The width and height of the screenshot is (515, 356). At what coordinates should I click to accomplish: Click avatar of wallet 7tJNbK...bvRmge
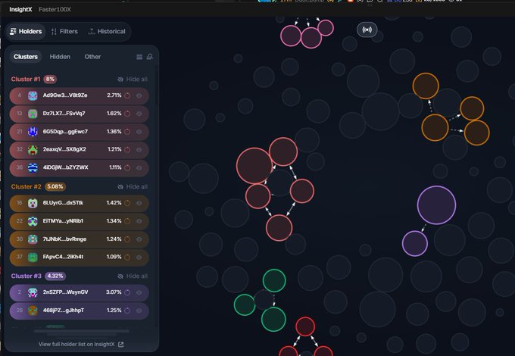pos(33,239)
